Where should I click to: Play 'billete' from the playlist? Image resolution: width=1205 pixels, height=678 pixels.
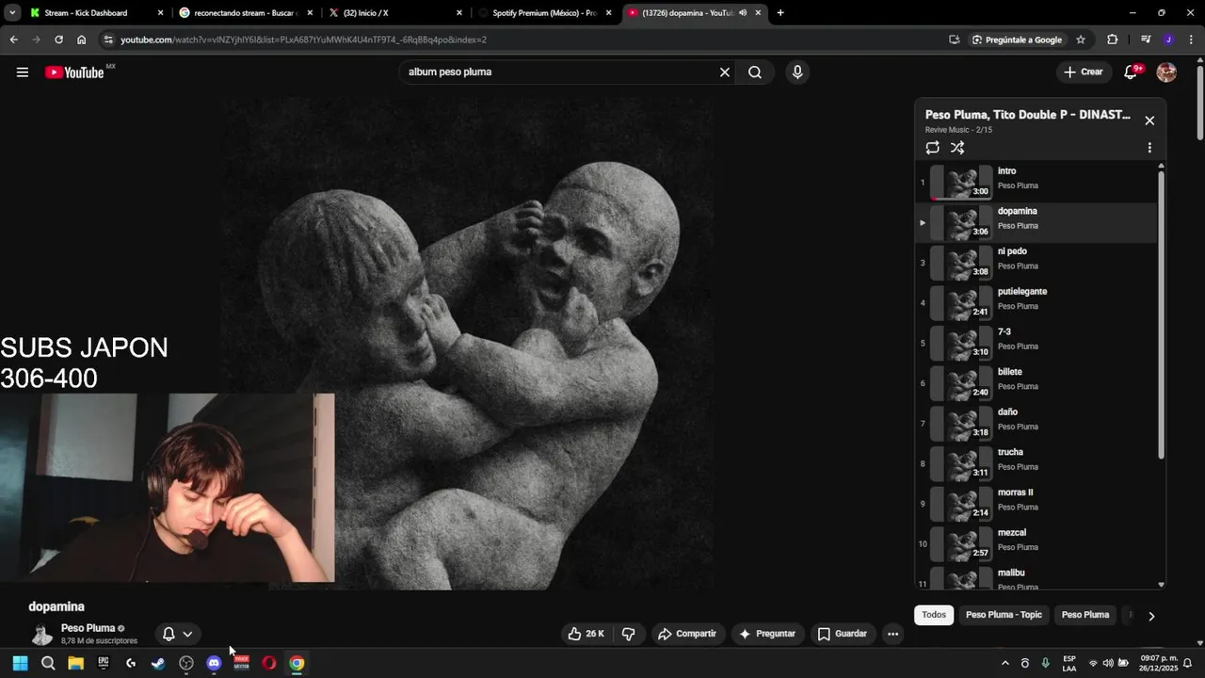click(x=1036, y=383)
